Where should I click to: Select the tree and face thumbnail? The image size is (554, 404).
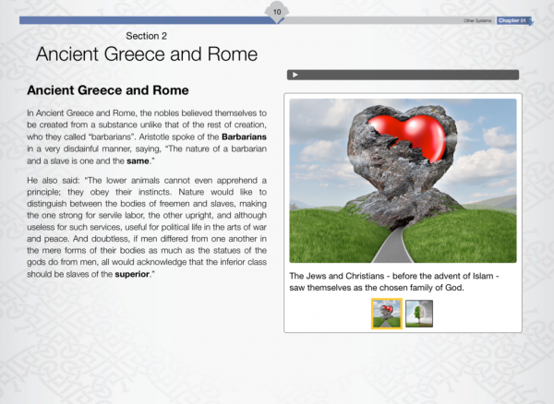418,315
